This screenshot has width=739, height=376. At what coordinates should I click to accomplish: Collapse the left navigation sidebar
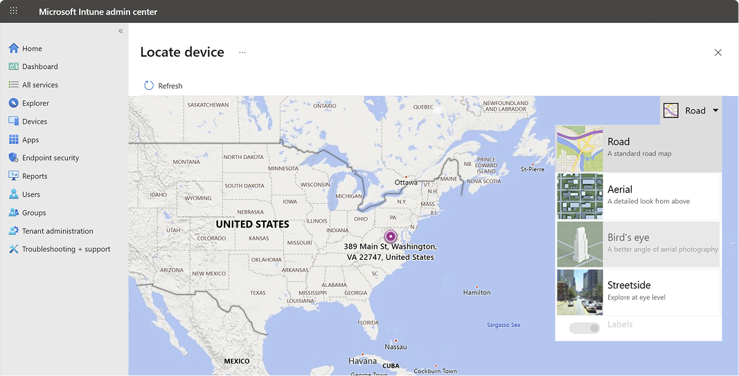click(121, 31)
